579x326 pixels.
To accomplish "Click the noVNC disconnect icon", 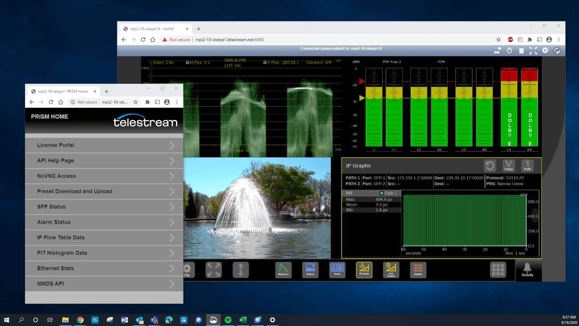I will (x=557, y=50).
